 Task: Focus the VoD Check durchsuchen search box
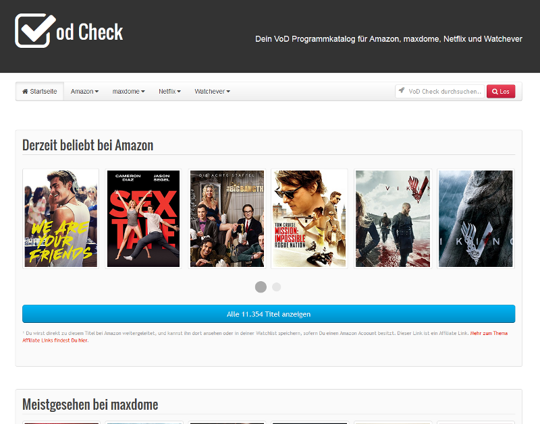tap(440, 92)
